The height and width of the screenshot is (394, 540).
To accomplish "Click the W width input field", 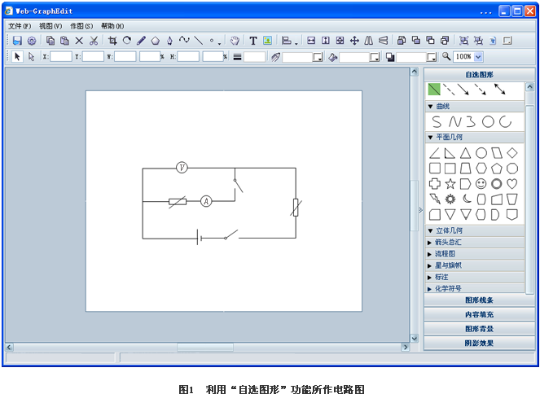I will [125, 57].
